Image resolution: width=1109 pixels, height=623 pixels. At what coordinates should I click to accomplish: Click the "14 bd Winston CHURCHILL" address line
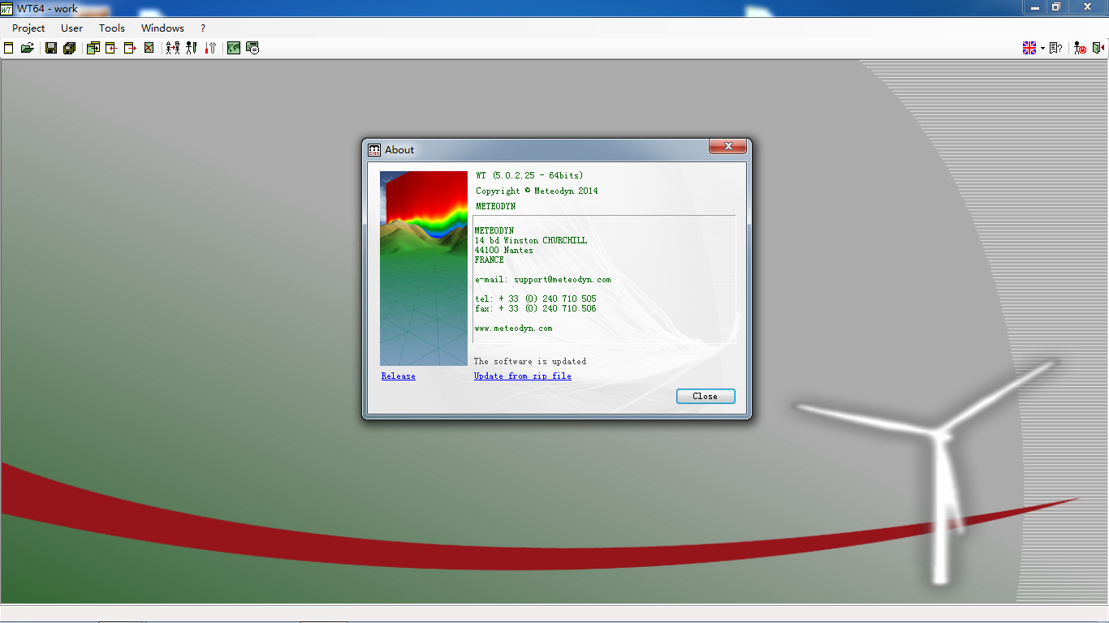531,241
